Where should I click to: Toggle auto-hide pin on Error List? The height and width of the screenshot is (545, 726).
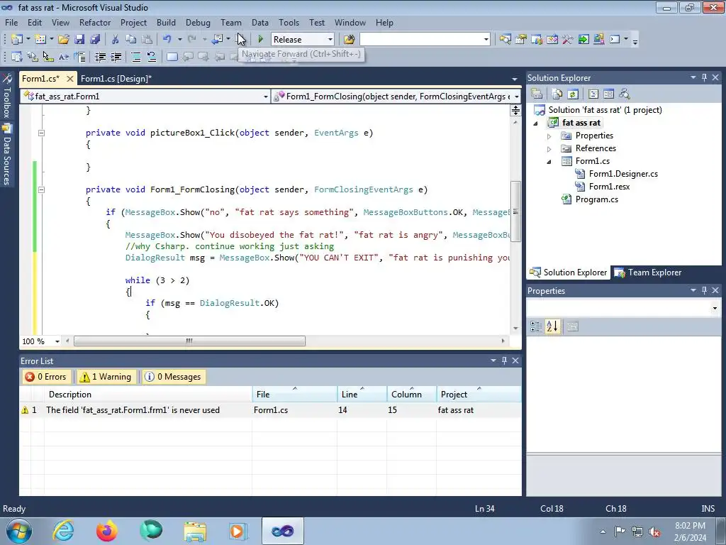(x=504, y=360)
